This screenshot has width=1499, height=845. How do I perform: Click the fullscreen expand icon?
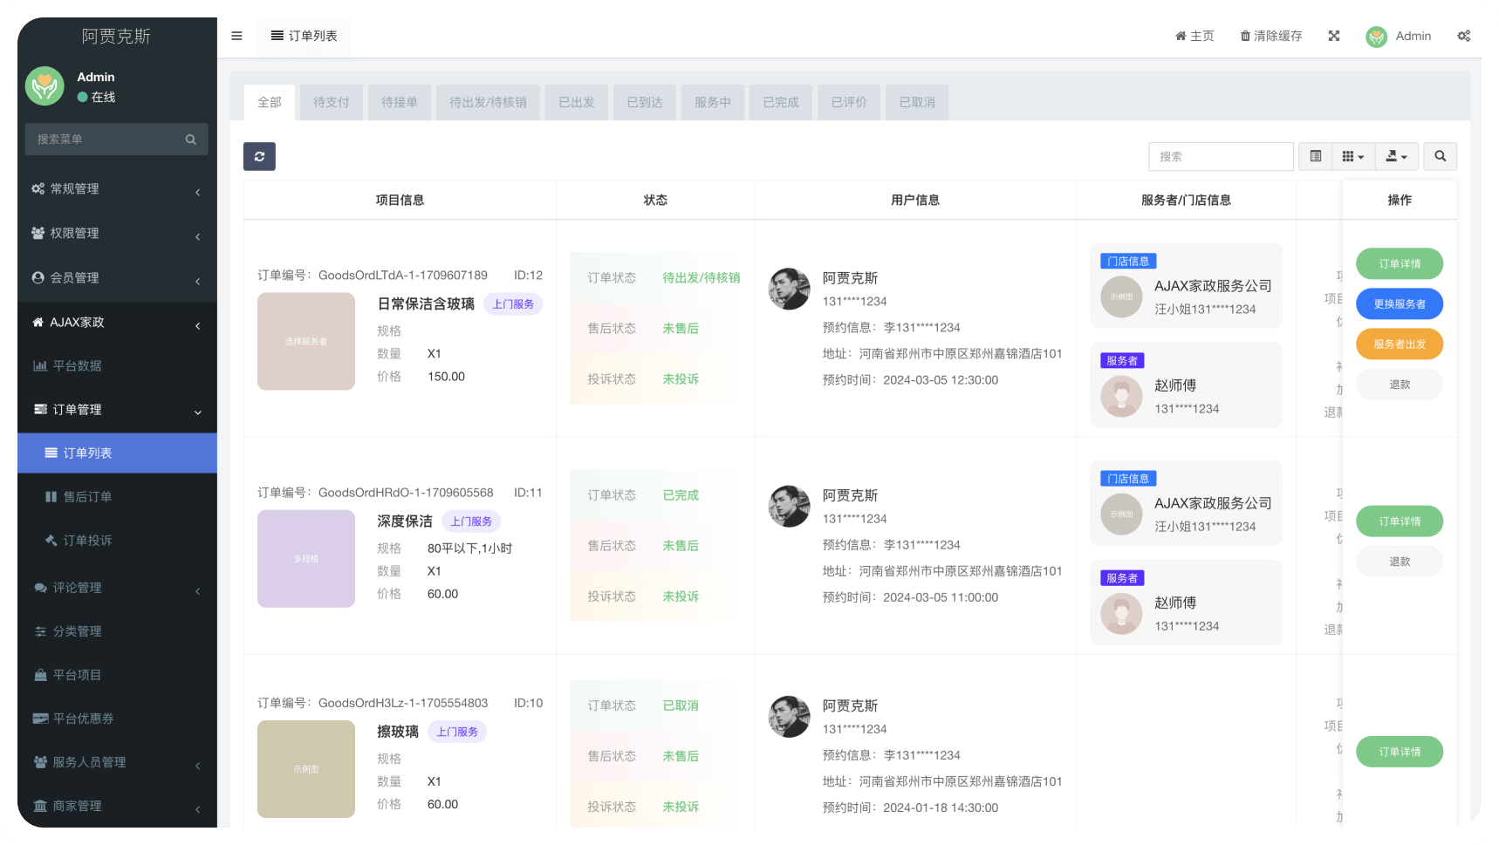[1334, 36]
